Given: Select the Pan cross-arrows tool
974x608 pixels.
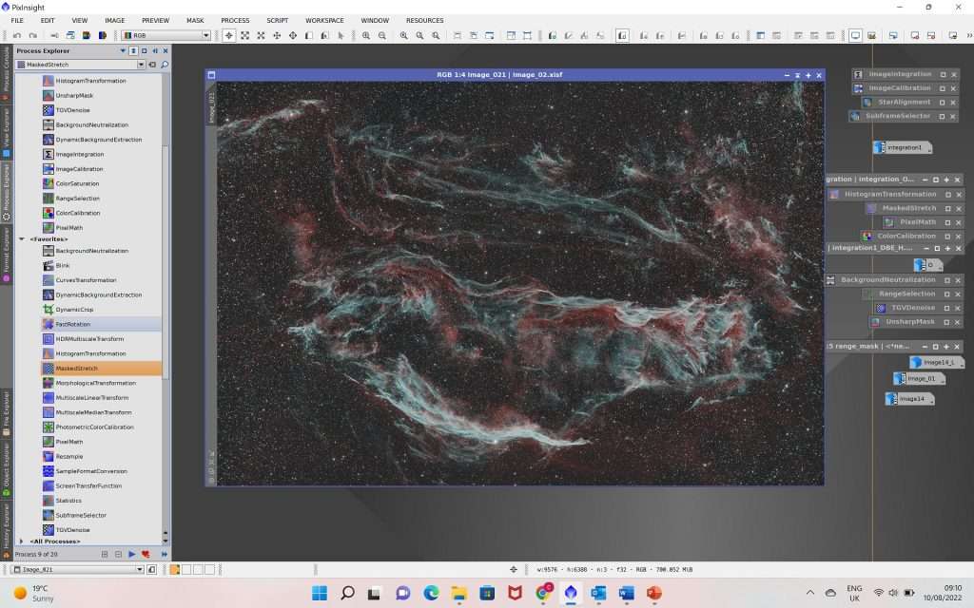Looking at the screenshot, I should tap(277, 36).
